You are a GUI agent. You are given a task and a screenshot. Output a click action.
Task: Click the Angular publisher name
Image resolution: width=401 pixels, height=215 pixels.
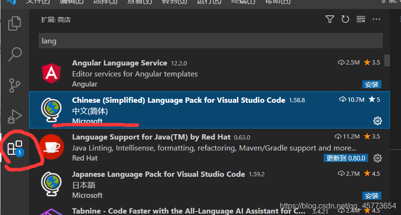84,84
